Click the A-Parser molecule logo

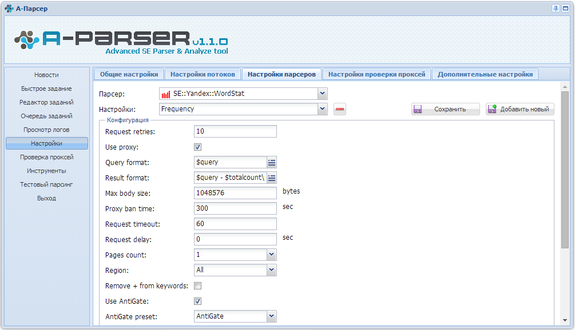[27, 39]
